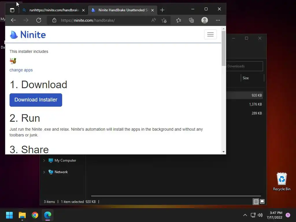The height and width of the screenshot is (222, 296).
Task: Select Network in Explorer sidebar
Action: tap(58, 172)
